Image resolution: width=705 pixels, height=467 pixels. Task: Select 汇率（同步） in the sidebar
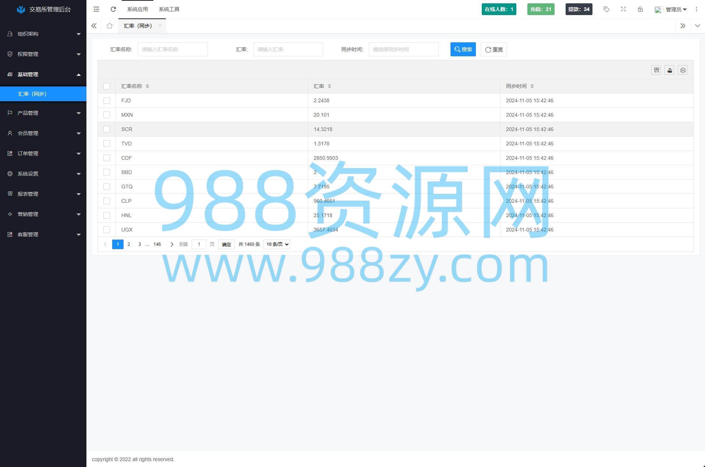click(32, 94)
